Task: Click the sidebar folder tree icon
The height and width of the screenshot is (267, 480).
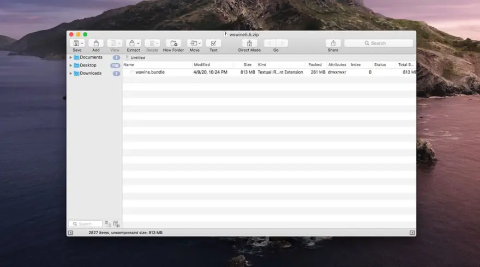Action: click(107, 224)
